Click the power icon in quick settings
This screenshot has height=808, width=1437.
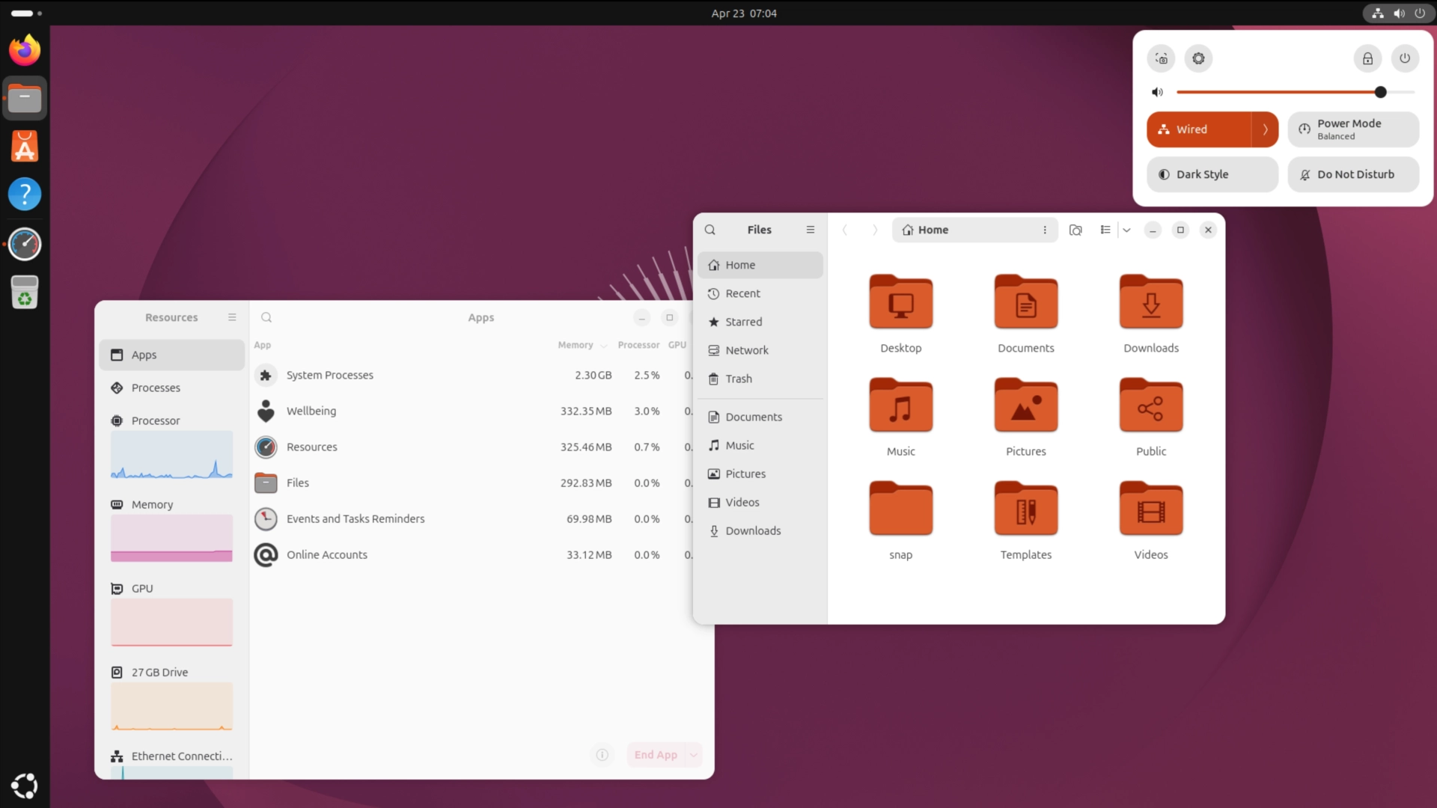click(x=1405, y=58)
